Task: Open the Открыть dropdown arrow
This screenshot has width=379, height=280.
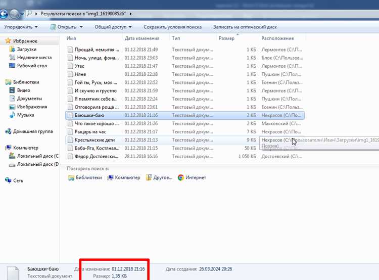Action: coord(81,27)
